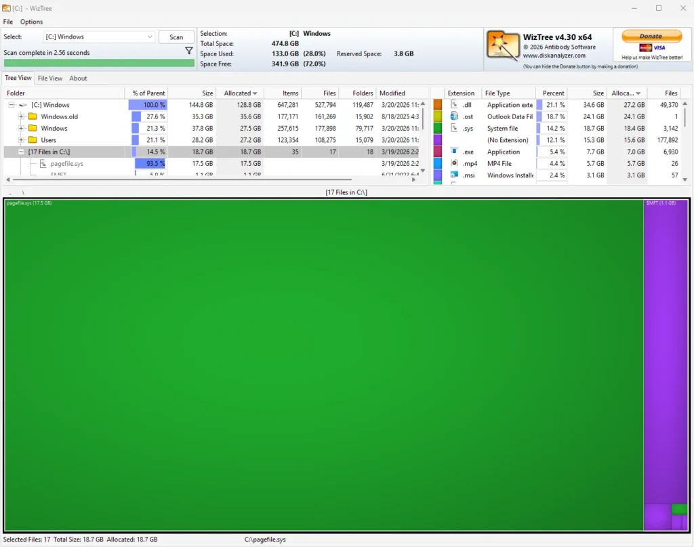Image resolution: width=694 pixels, height=547 pixels.
Task: Click the .exe Application file icon
Action: 453,152
